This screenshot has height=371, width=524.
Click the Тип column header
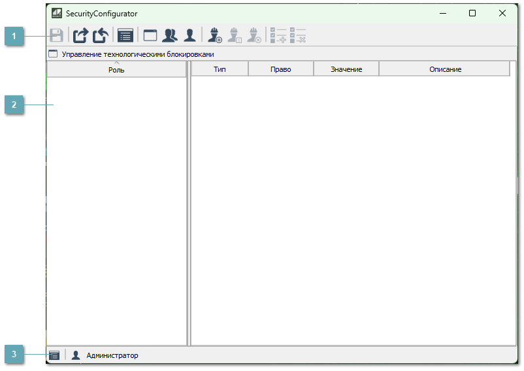click(x=220, y=69)
